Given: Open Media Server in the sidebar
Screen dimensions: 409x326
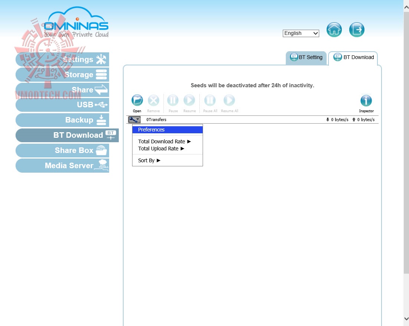Looking at the screenshot, I should tap(62, 166).
